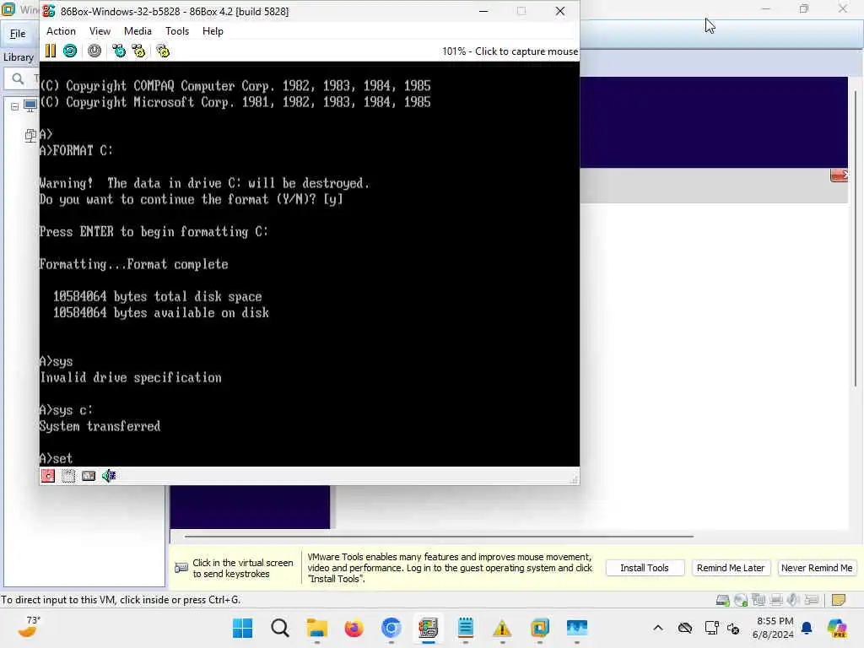
Task: Click the OneDrive cloud tray icon
Action: tap(685, 628)
